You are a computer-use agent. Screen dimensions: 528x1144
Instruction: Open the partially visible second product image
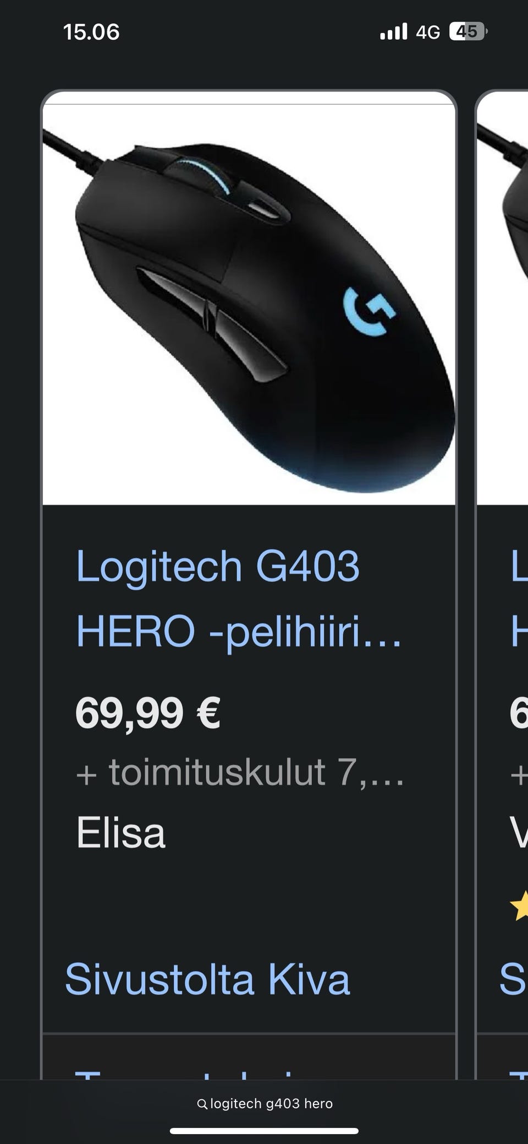(503, 304)
